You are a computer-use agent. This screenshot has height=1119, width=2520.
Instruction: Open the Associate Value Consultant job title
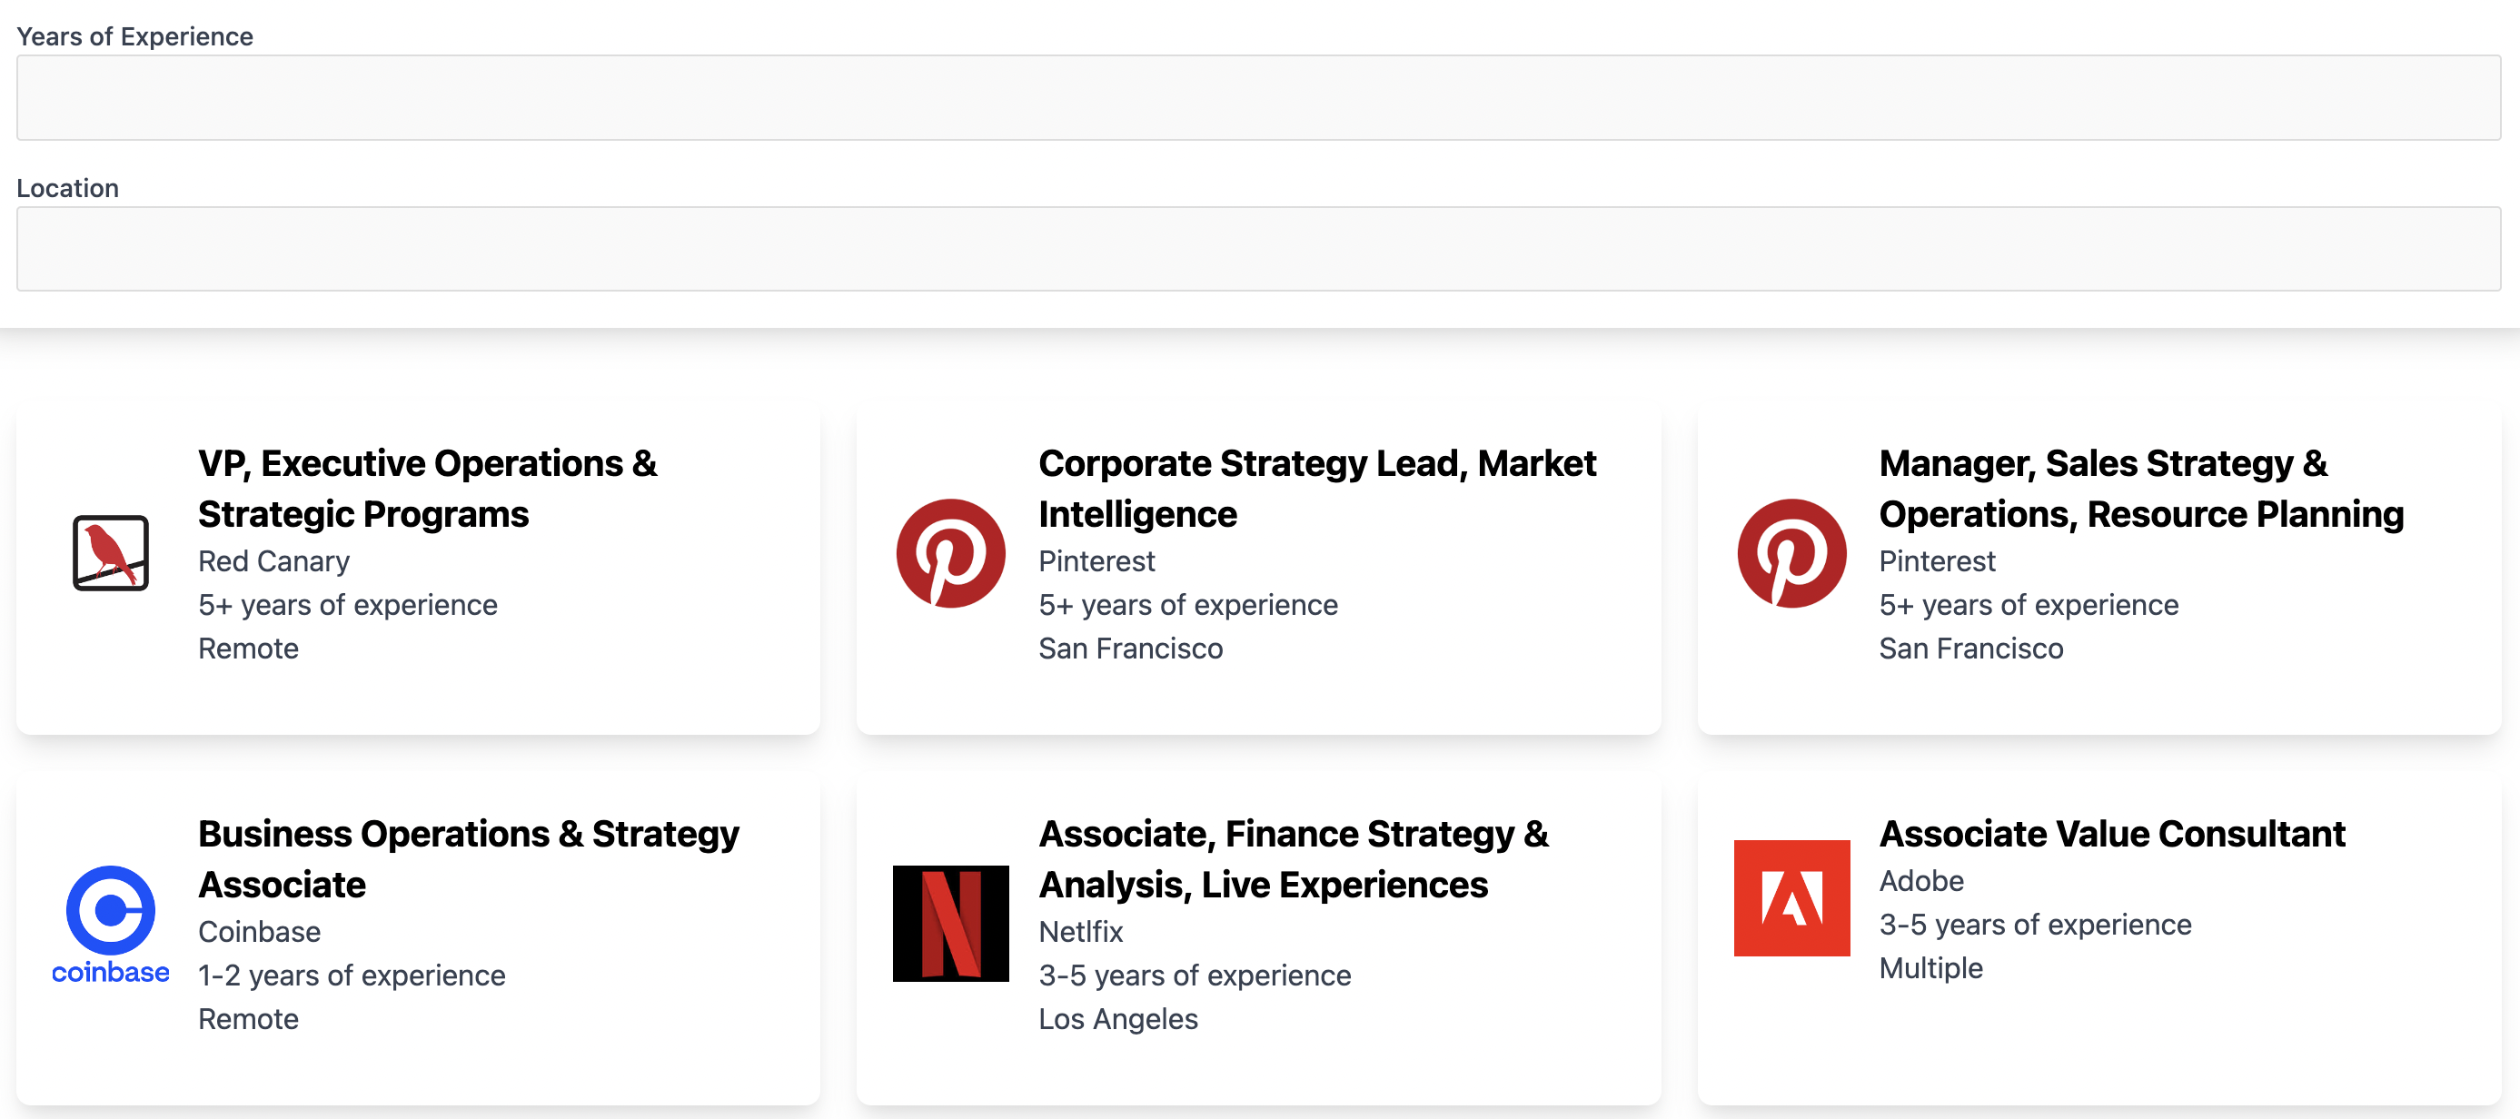click(x=2112, y=834)
